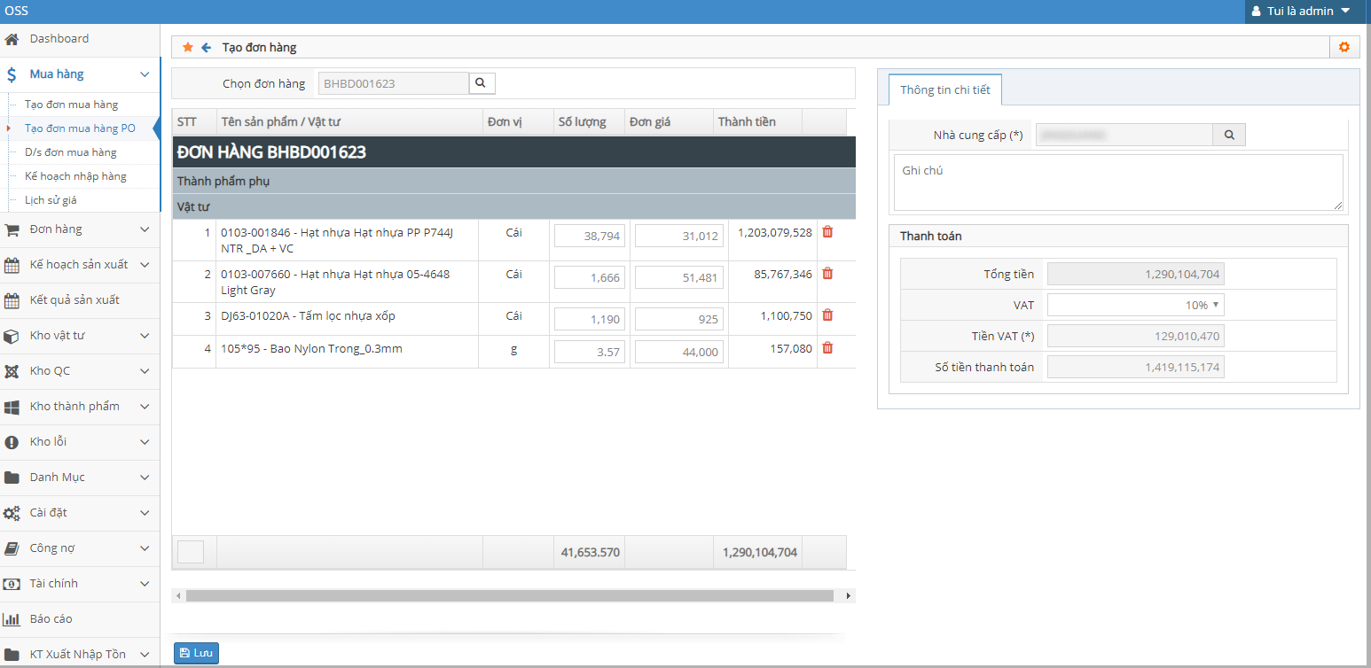Open the Tui là admin user menu arrow

(1345, 12)
